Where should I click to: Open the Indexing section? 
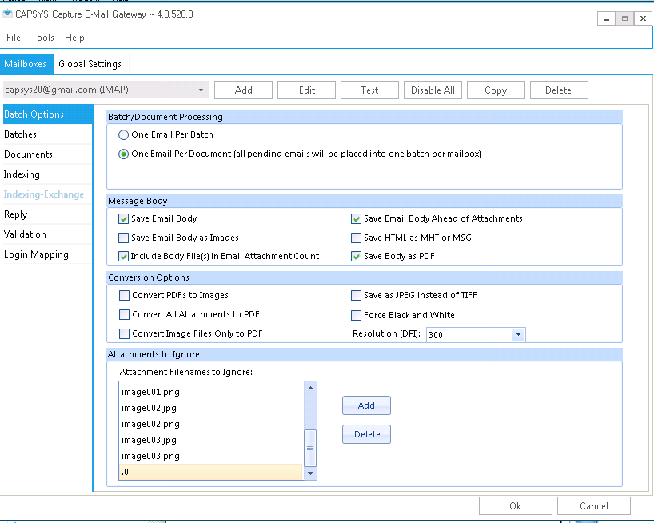[47, 174]
